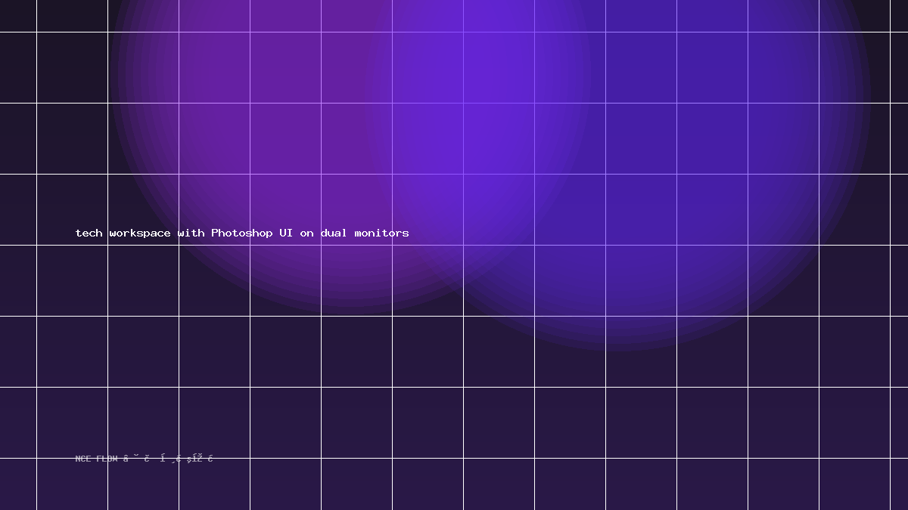908x510 pixels.
Task: Select the word "workspace" in the caption text
Action: (x=140, y=233)
